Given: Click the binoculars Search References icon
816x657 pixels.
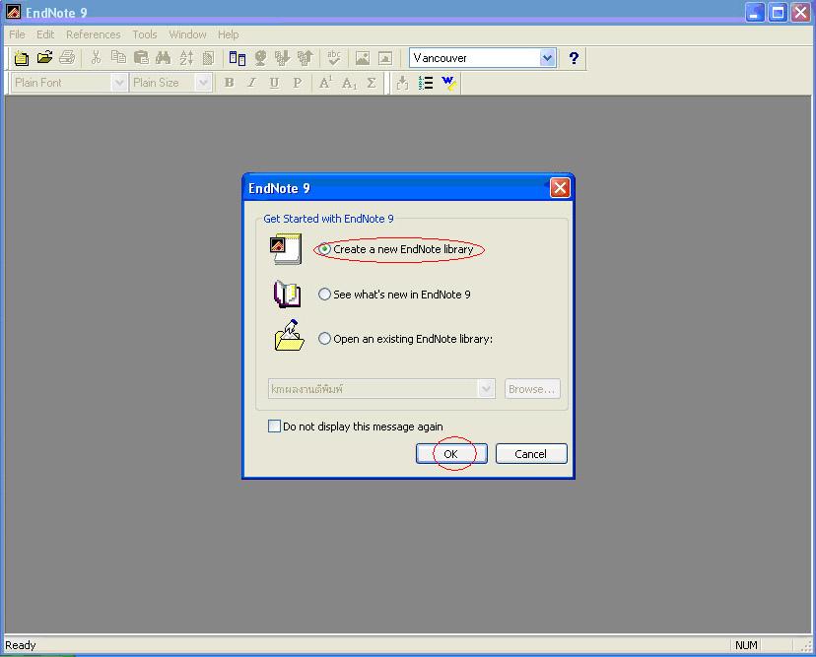Looking at the screenshot, I should (x=164, y=58).
